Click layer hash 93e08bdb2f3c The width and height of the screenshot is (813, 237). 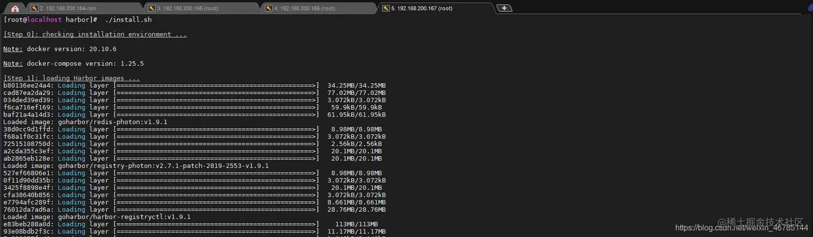[27, 232]
